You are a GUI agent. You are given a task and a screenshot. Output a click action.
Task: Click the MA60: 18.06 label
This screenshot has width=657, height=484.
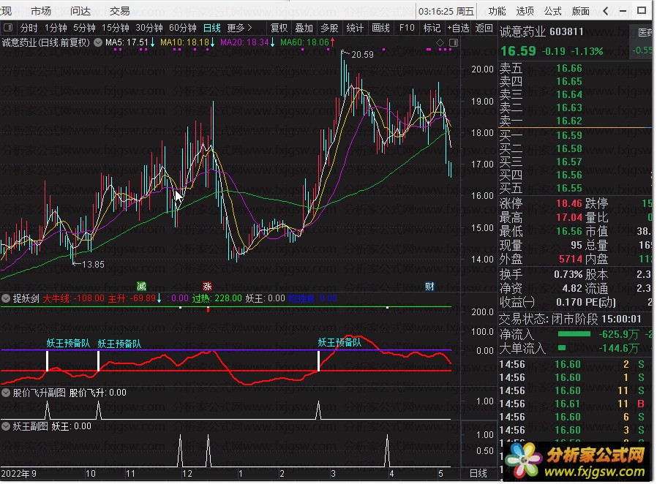(304, 42)
